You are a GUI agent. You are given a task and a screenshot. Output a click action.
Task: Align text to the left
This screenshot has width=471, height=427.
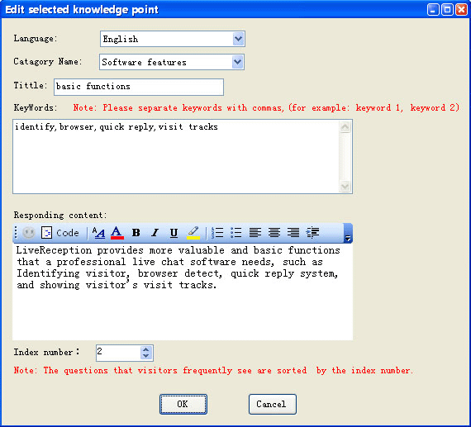255,233
